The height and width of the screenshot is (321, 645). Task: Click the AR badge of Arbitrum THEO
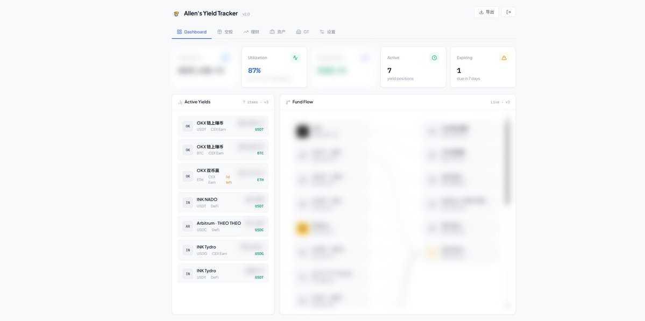[x=188, y=226]
